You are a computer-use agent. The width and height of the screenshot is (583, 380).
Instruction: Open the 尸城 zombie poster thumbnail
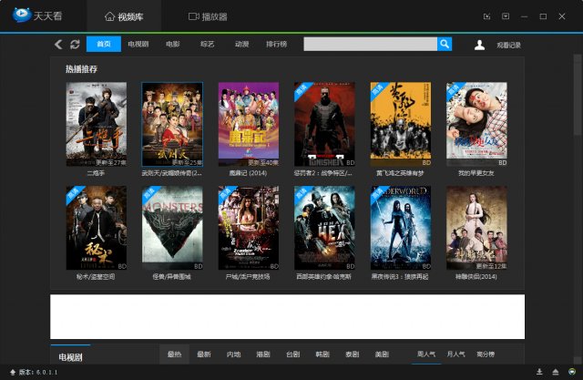249,228
